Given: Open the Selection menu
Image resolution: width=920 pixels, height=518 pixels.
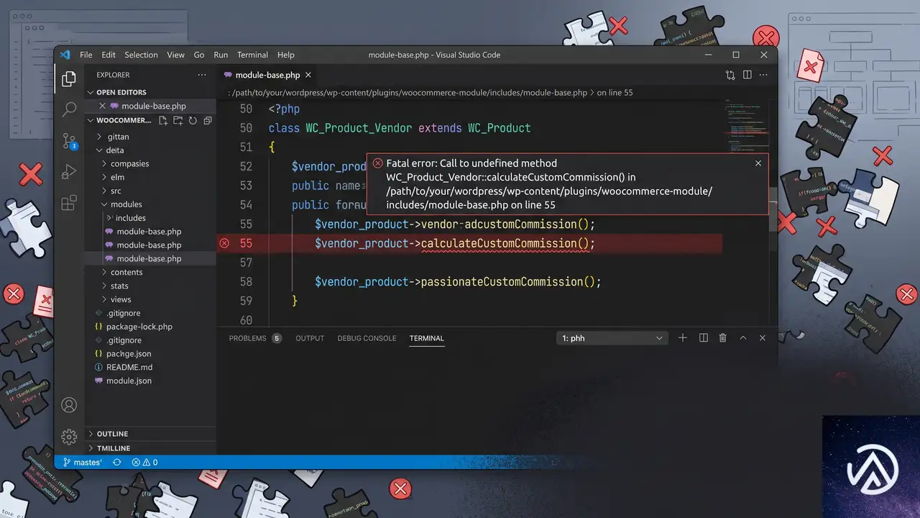Looking at the screenshot, I should [x=141, y=55].
